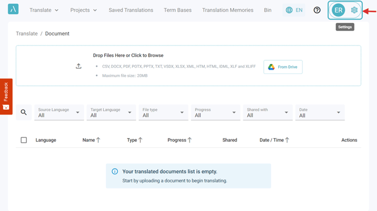Sort by Progress arrow

click(190, 140)
